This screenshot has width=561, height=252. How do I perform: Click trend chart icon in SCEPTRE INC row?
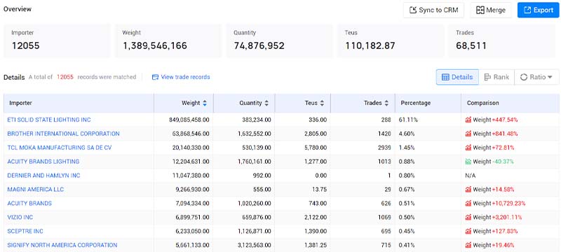tap(468, 231)
